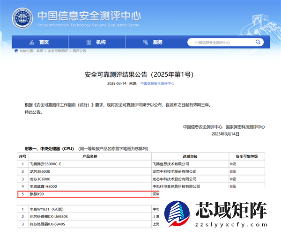Open the 测评公告 breadcrumb link
The image size is (281, 235).
click(x=79, y=51)
